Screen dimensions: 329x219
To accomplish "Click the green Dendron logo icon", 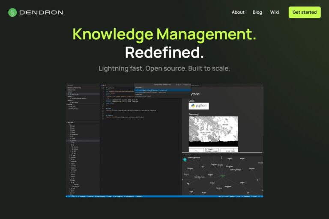I will (x=12, y=12).
